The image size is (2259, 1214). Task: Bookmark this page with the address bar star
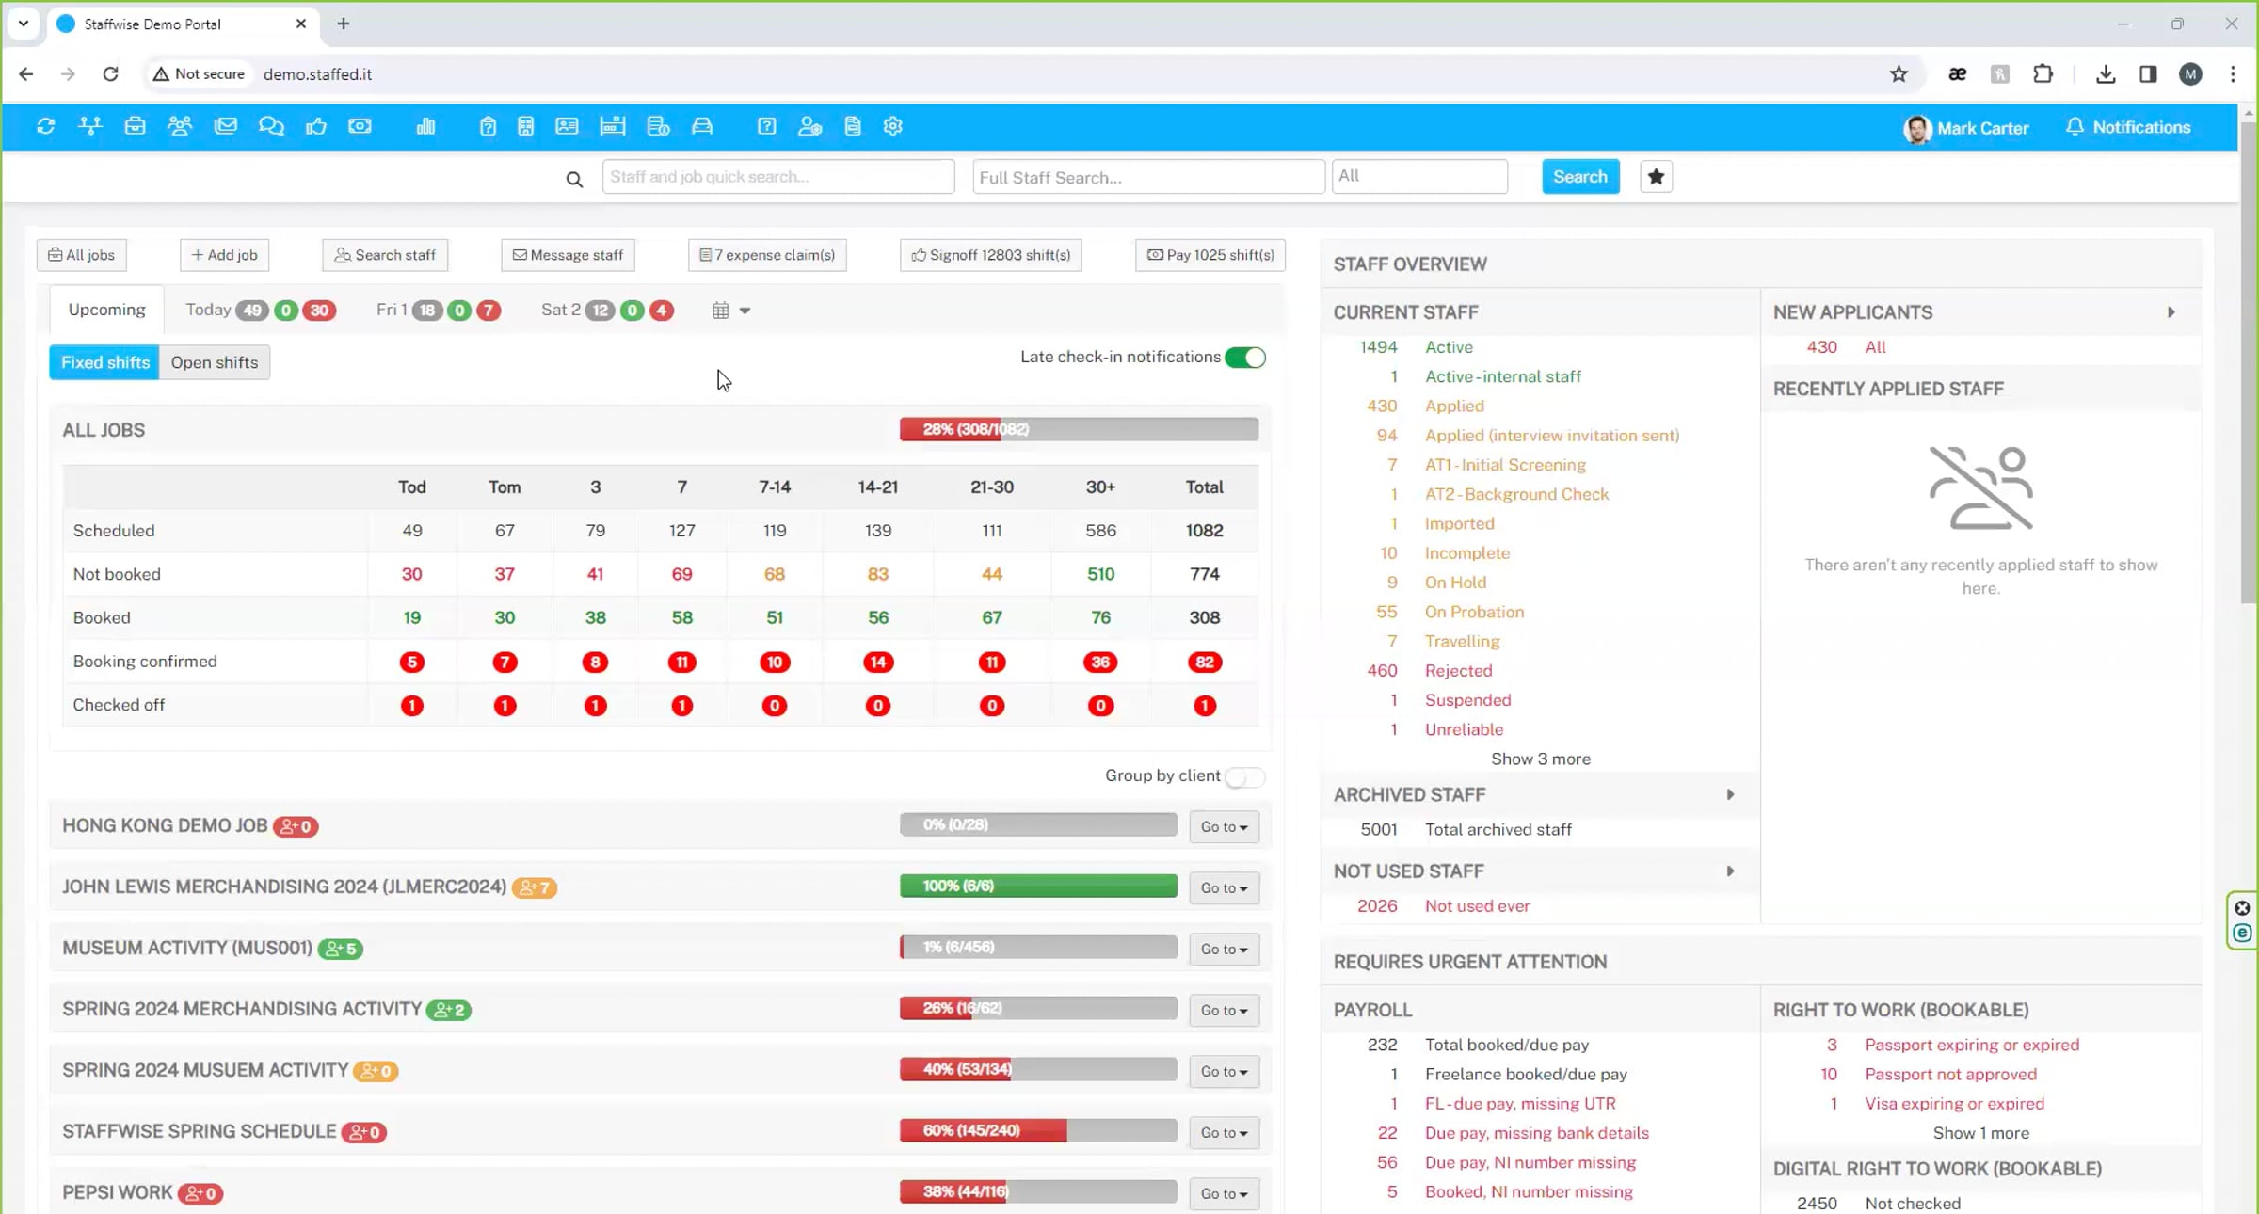(1899, 74)
